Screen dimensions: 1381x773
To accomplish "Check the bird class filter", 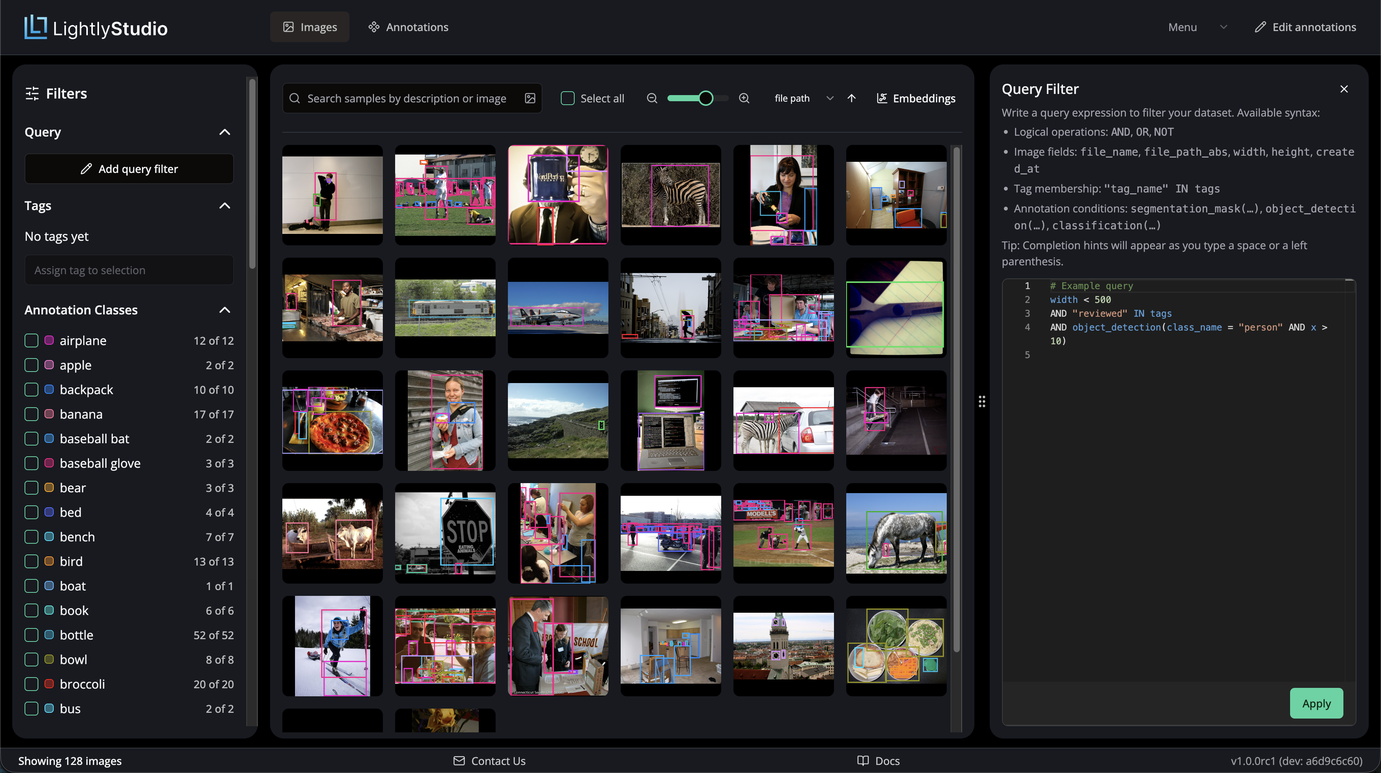I will 31,561.
